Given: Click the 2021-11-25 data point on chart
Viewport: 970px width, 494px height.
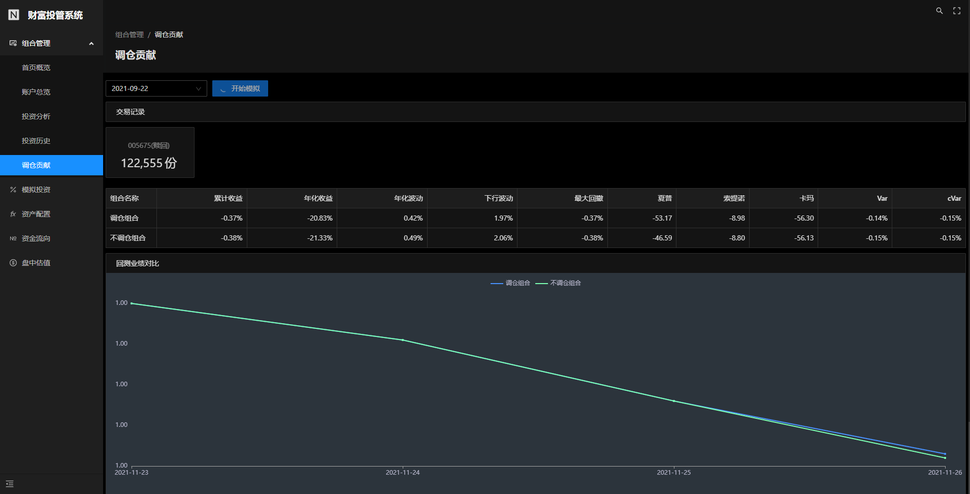Looking at the screenshot, I should 674,401.
